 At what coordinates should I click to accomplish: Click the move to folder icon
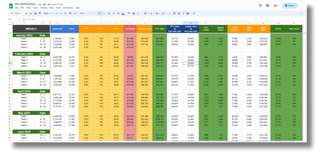(44, 4)
